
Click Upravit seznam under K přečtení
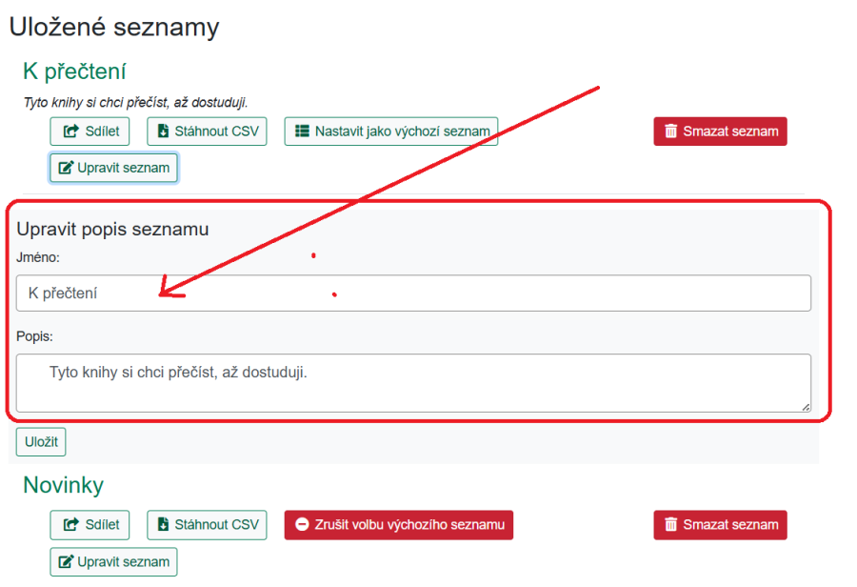(113, 167)
